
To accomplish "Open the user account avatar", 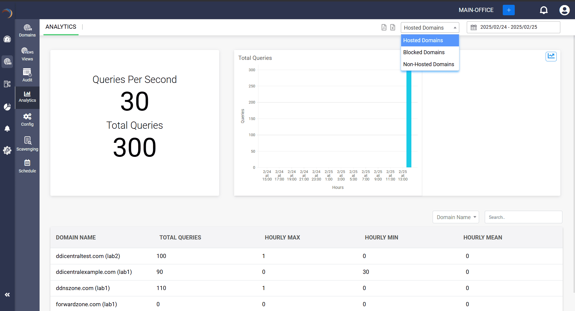I will click(x=564, y=10).
